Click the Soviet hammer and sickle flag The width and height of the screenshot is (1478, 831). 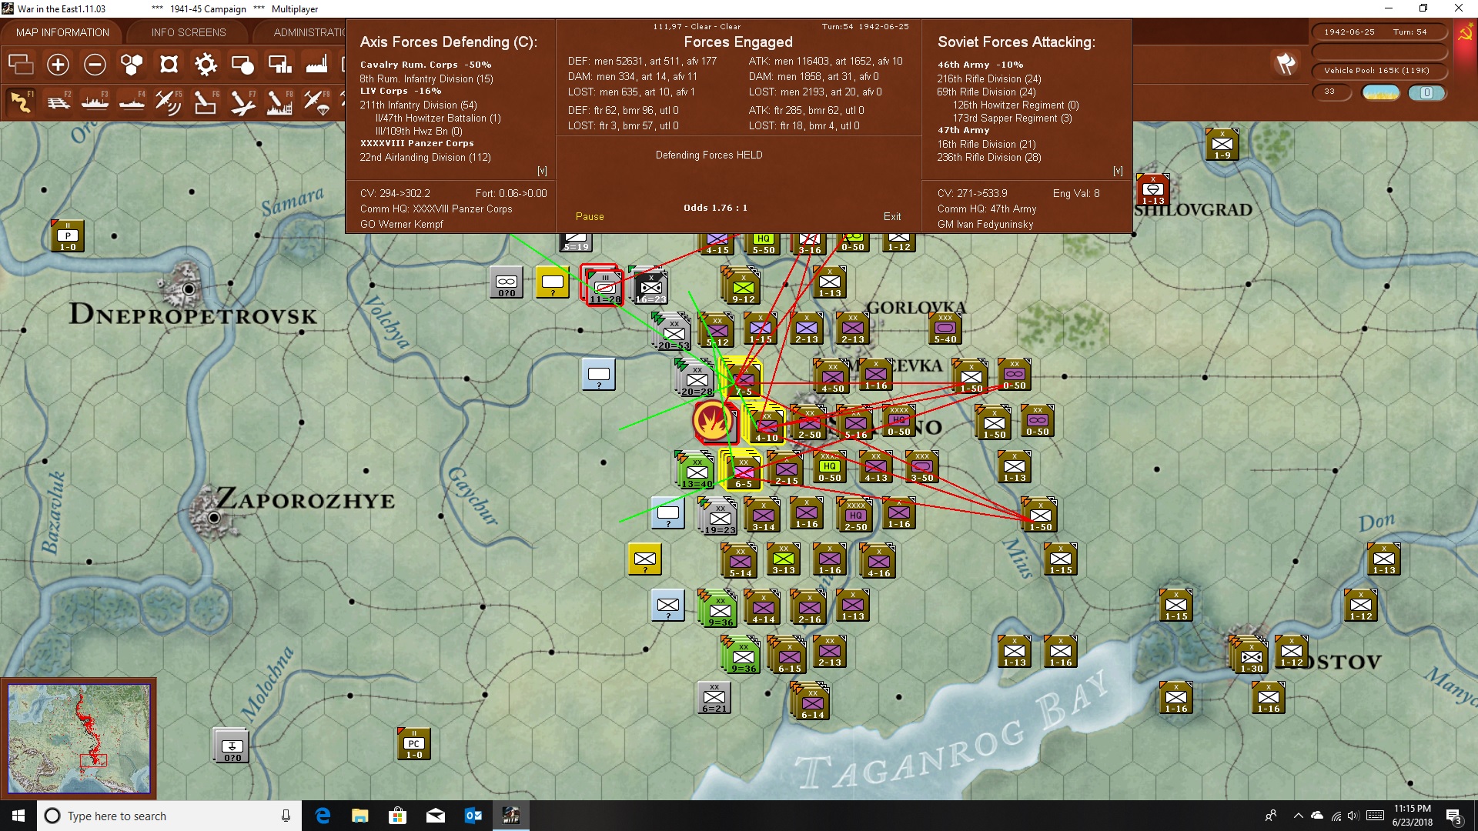[1465, 34]
